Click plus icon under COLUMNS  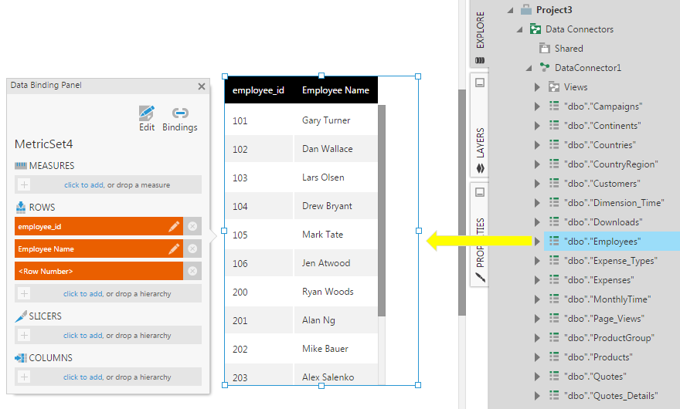pos(24,377)
